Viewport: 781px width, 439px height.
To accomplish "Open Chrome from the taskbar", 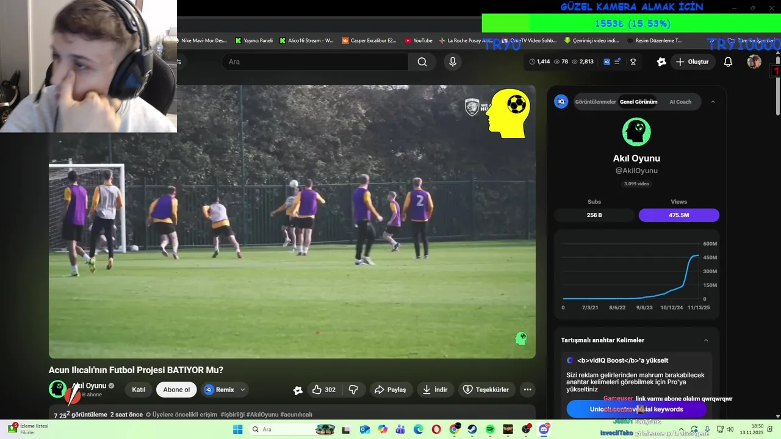I will pos(454,429).
